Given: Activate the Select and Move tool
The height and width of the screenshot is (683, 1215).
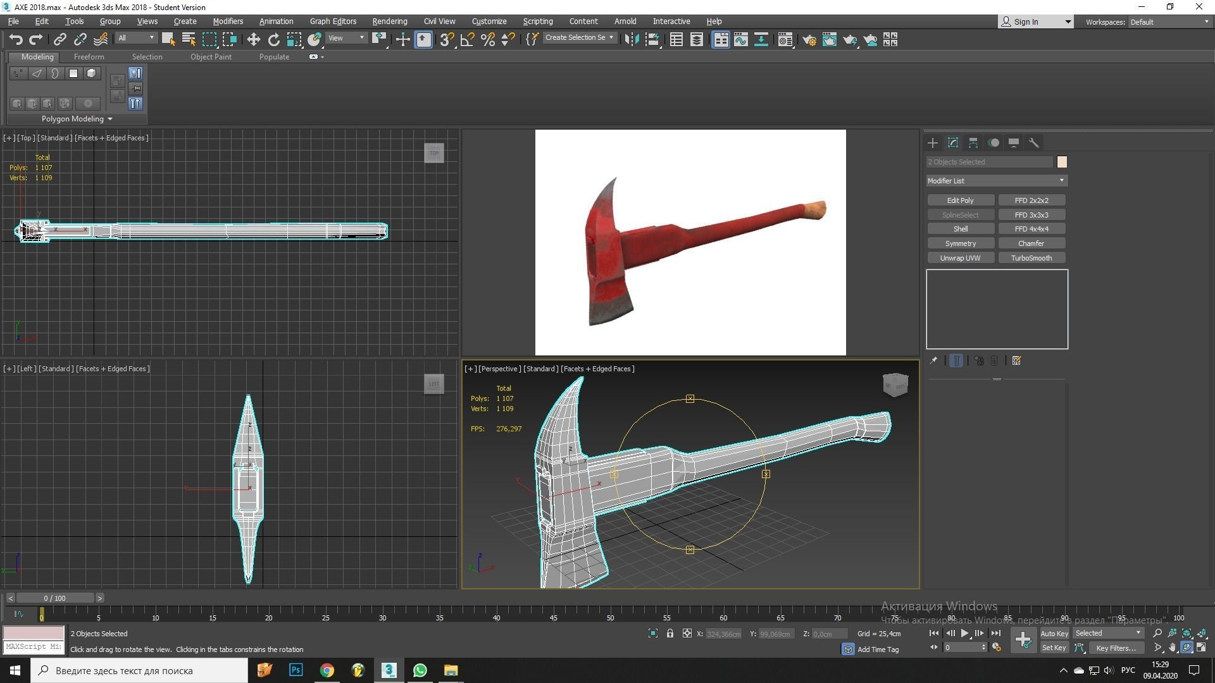Looking at the screenshot, I should click(x=253, y=40).
